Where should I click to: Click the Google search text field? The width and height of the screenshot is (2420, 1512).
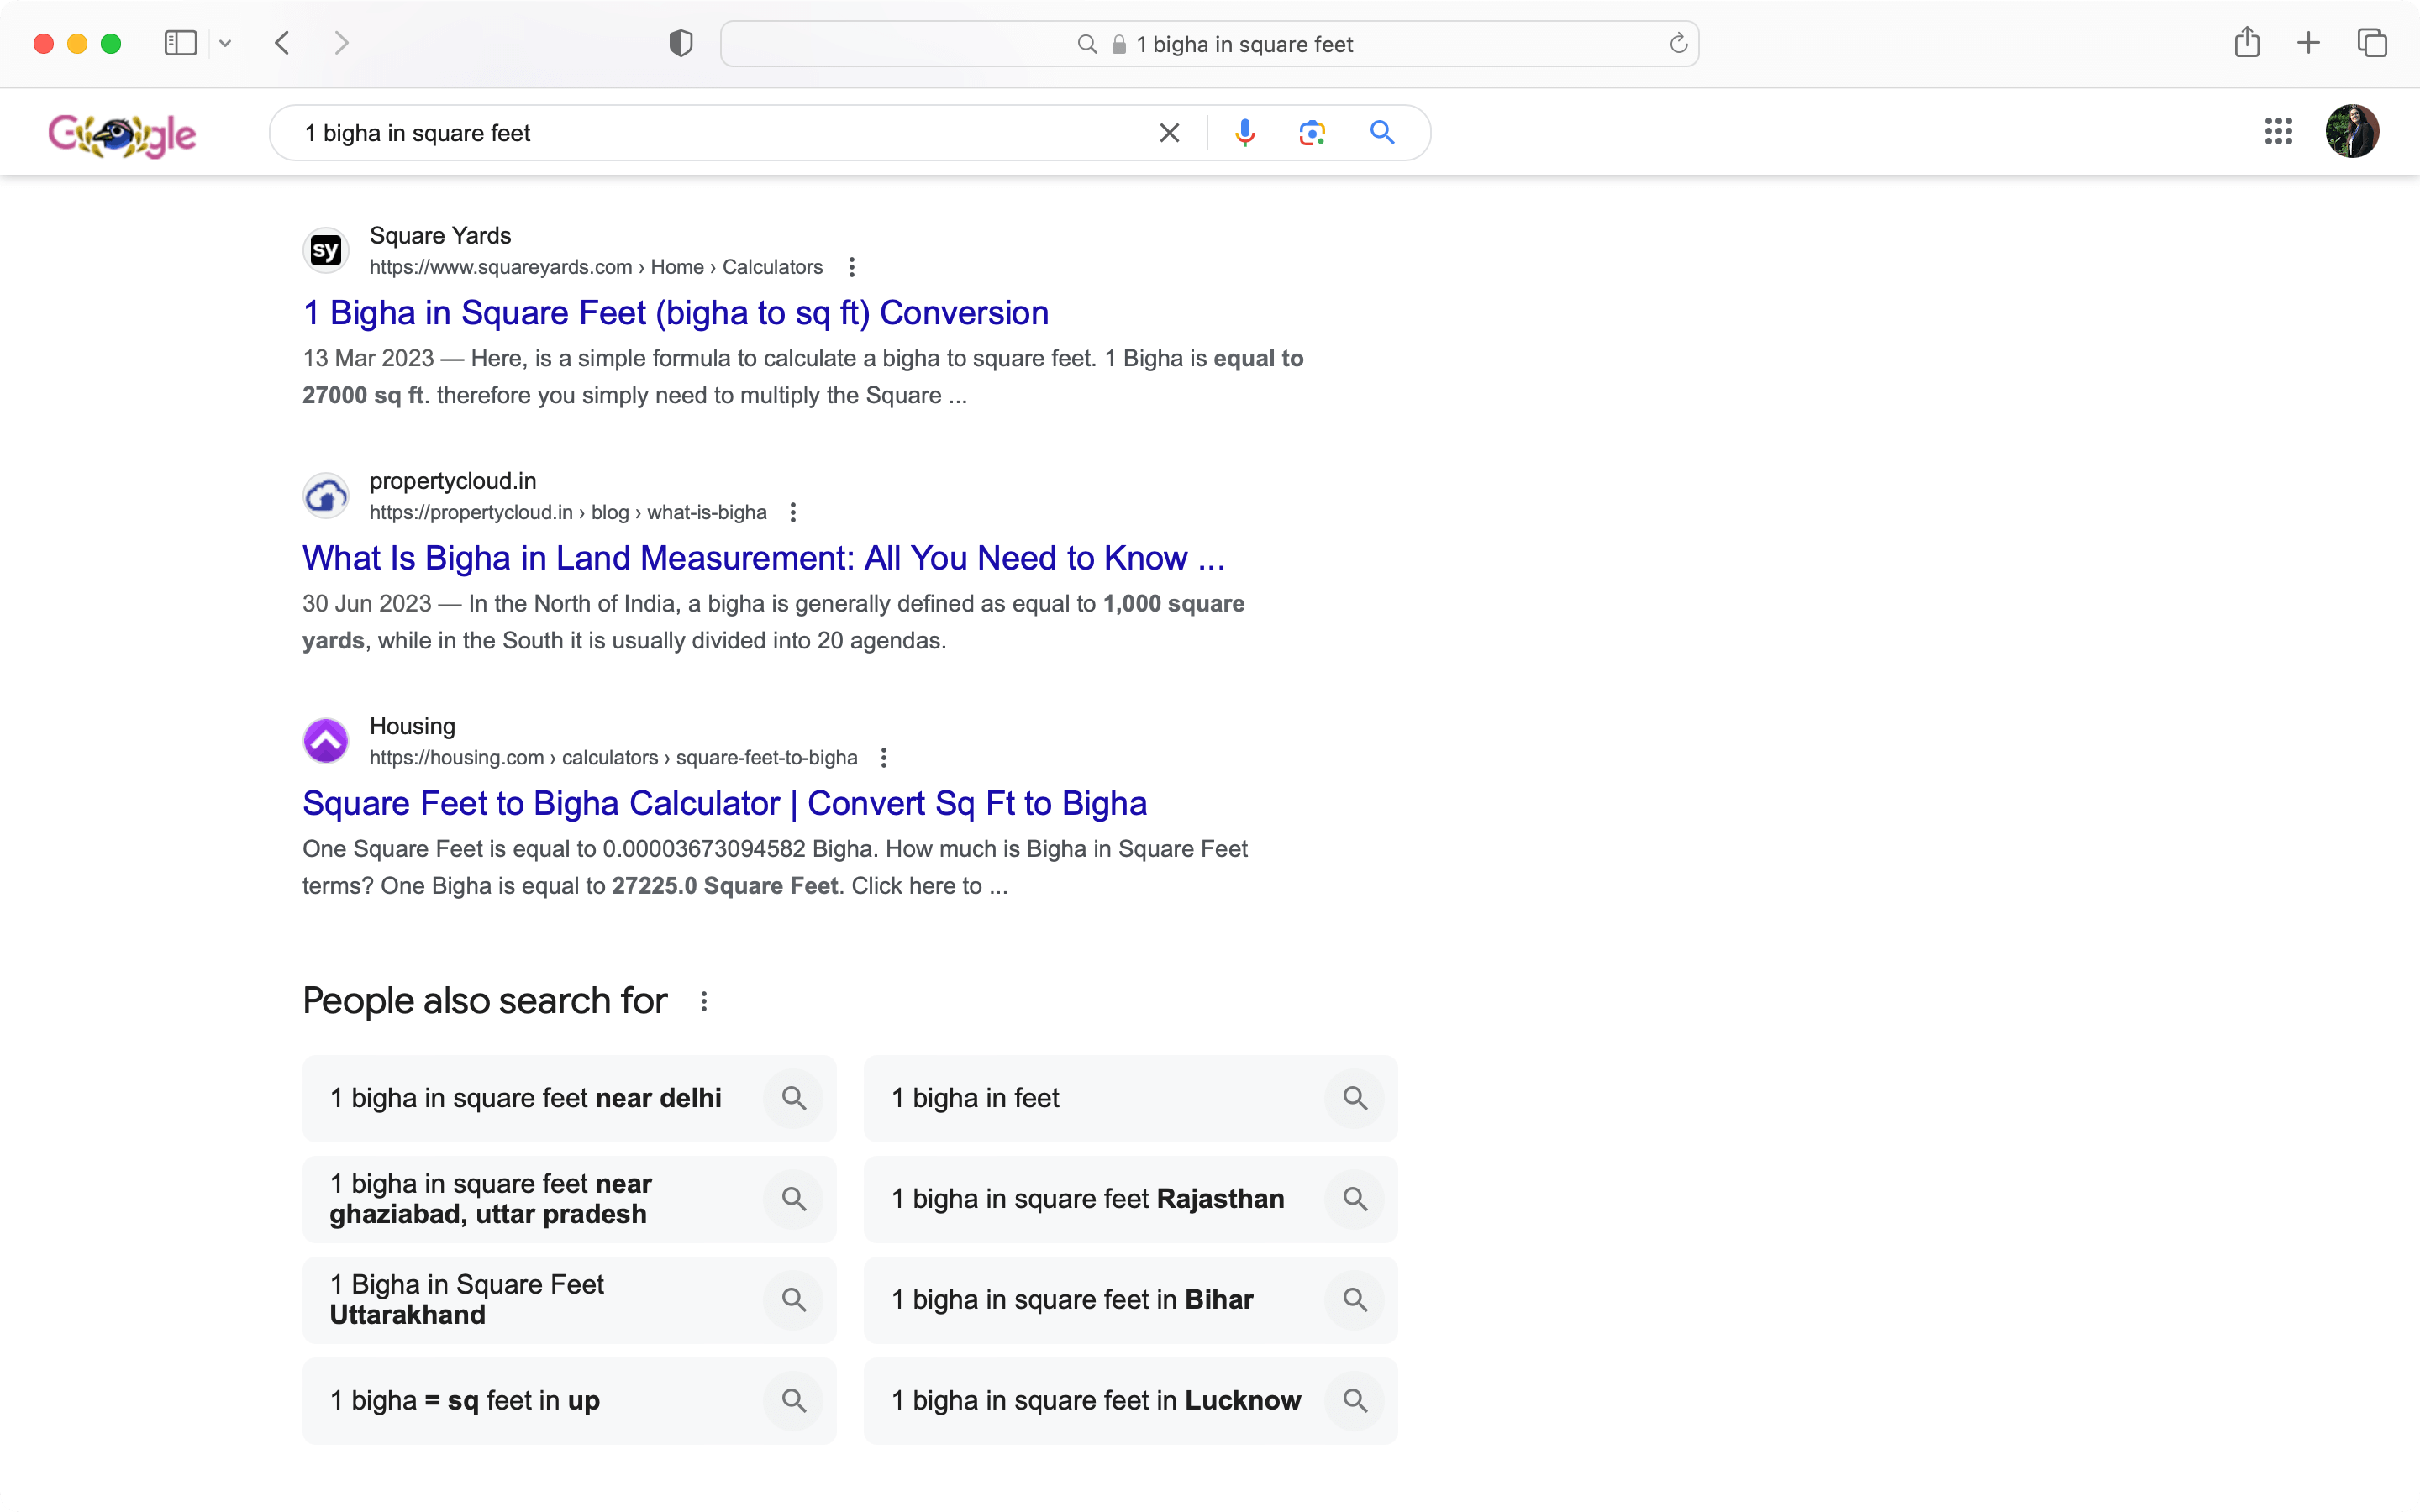(x=720, y=133)
